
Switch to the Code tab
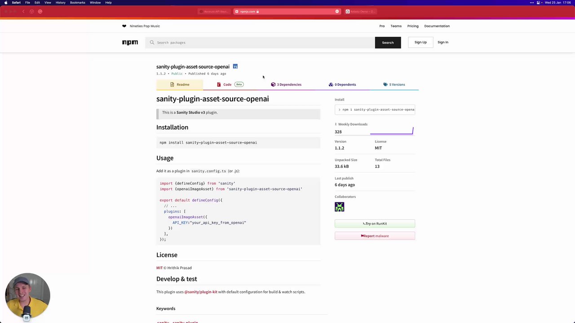pos(230,84)
